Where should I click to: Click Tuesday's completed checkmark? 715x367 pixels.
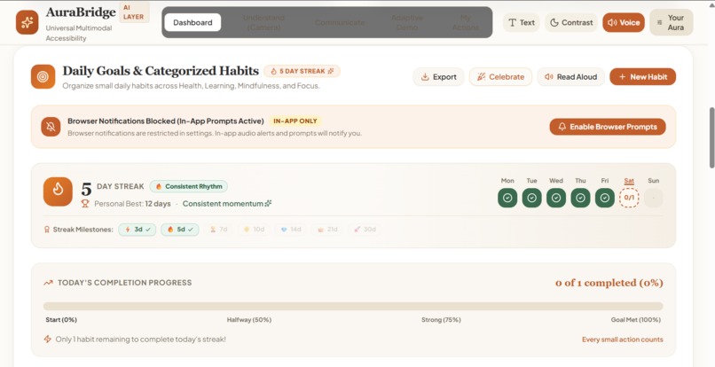click(531, 198)
